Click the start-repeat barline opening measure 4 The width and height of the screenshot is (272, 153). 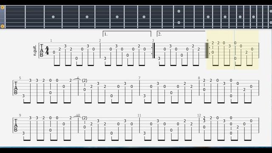tap(208, 51)
